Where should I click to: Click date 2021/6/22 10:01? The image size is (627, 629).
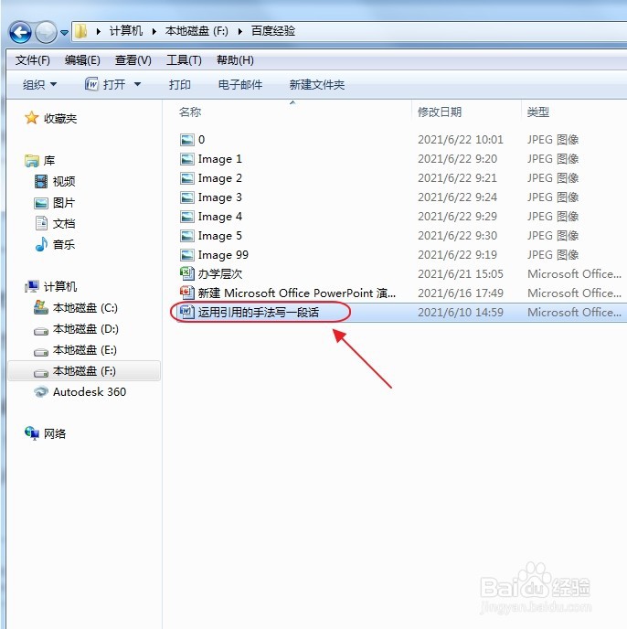tap(460, 140)
